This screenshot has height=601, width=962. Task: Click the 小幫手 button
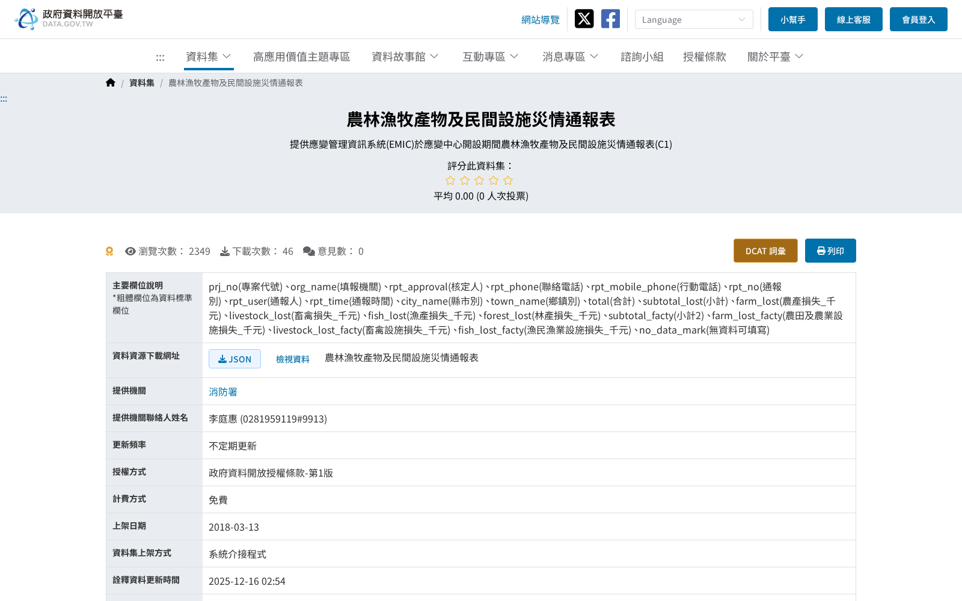point(793,19)
